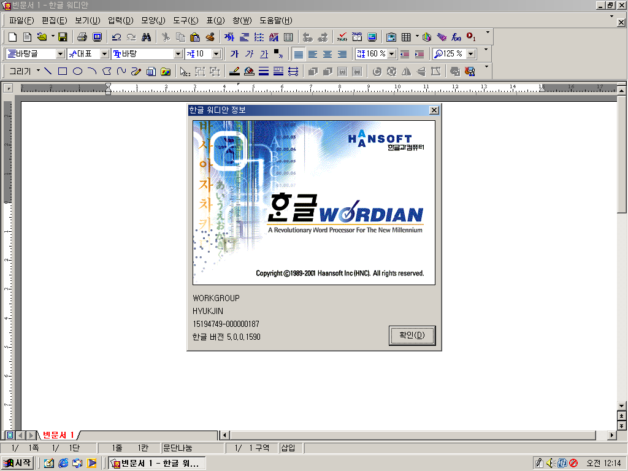628x471 pixels.
Task: Click the vertical scrollbar down arrow
Action: click(621, 406)
